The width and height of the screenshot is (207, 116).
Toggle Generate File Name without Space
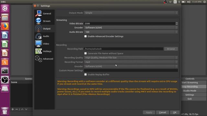[85, 53]
